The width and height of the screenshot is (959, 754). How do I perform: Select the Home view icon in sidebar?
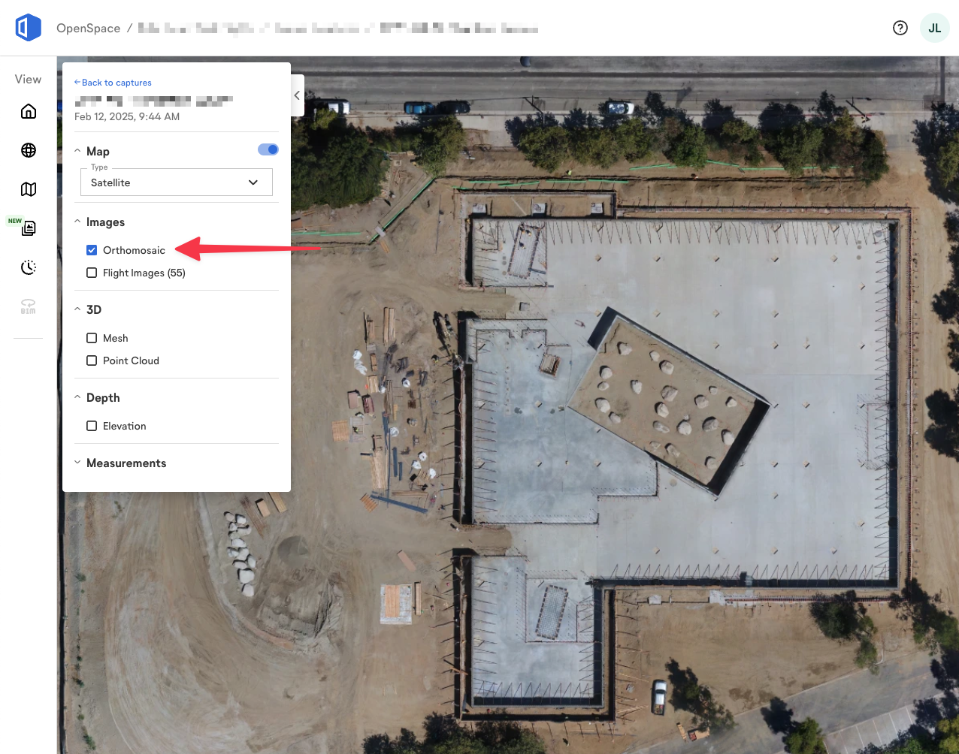(28, 110)
